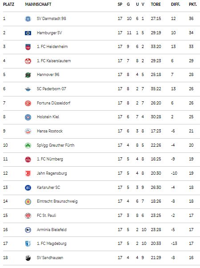Click the Greuther Fürth green cloverleaf logo
200x268 pixels.
[28, 145]
